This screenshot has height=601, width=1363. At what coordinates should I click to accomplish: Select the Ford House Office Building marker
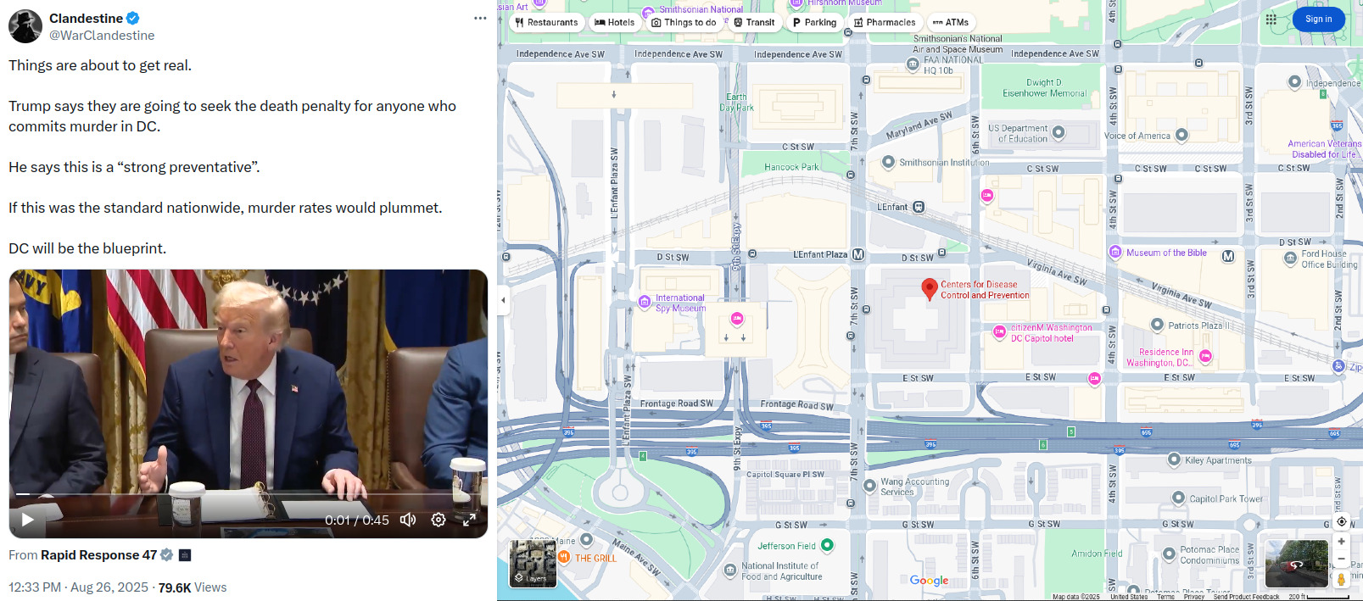tap(1290, 259)
